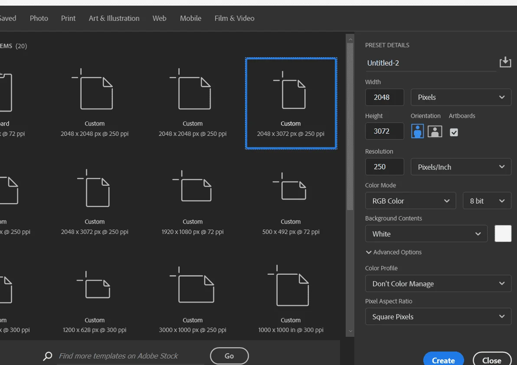Open the width units Pixels dropdown
Screen dimensions: 517x365
click(x=461, y=97)
